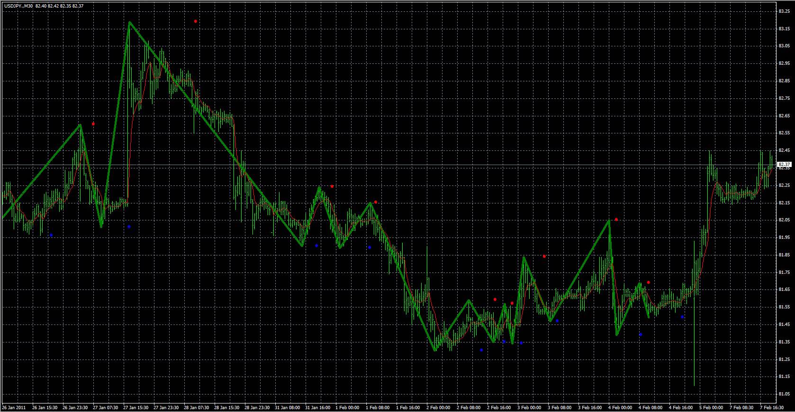795x412 pixels.
Task: Click the 81.45 price axis label
Action: 784,324
